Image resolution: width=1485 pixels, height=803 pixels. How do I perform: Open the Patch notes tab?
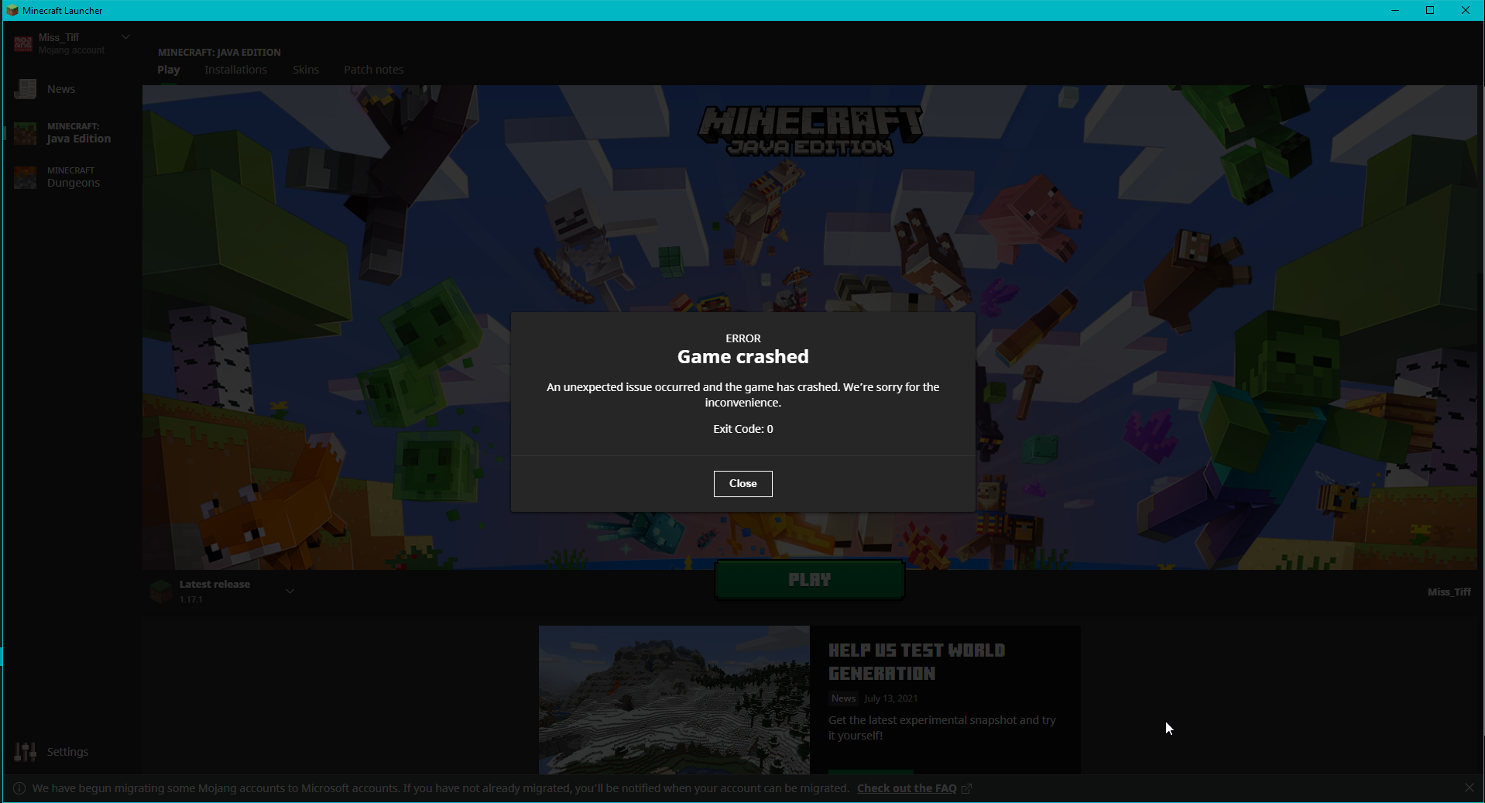[x=373, y=70]
